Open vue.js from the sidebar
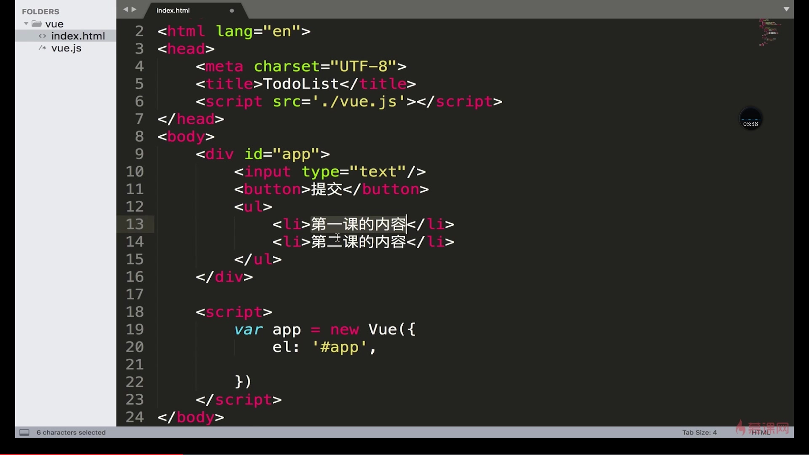 (x=66, y=48)
